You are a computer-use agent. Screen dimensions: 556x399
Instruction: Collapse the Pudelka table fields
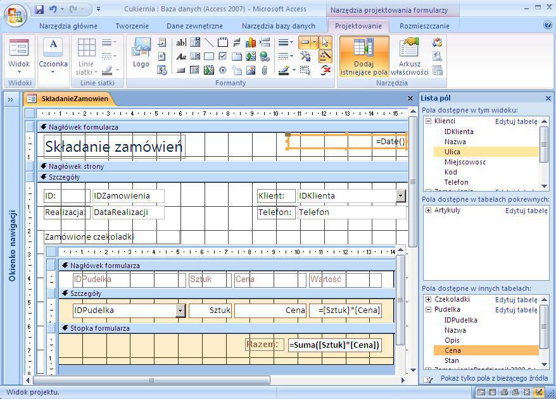point(428,309)
